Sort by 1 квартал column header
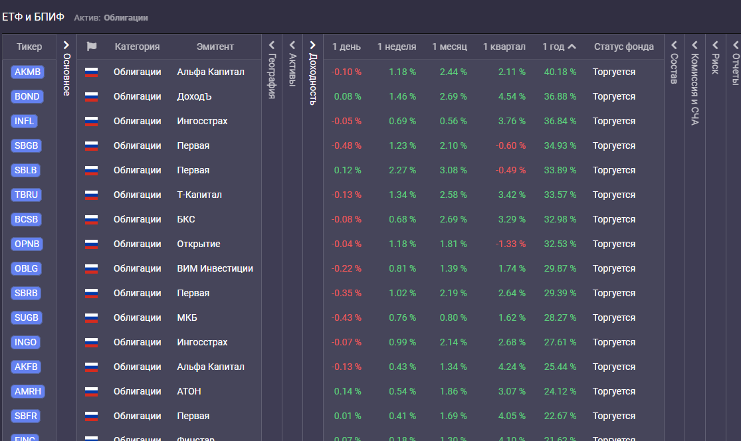Viewport: 741px width, 441px height. (504, 46)
